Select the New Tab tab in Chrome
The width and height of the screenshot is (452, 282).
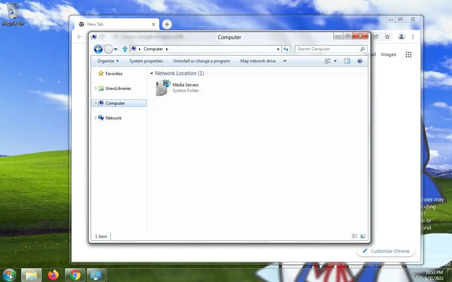pyautogui.click(x=117, y=24)
